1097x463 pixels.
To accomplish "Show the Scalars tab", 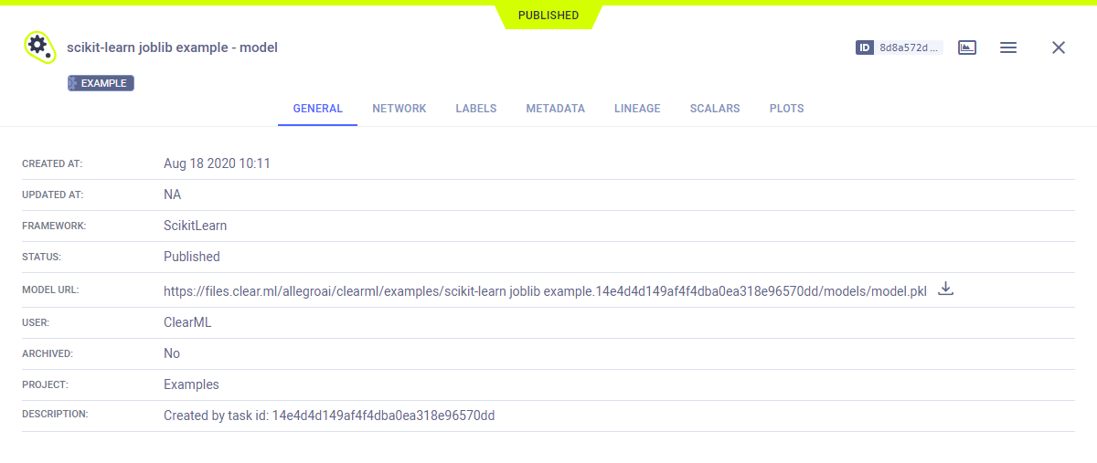I will 714,109.
